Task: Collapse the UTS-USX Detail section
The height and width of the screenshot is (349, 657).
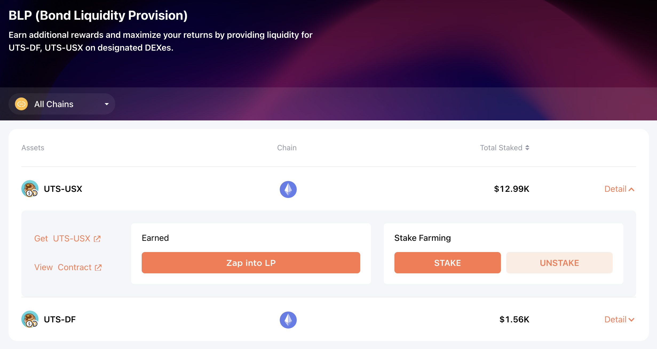Action: point(619,189)
